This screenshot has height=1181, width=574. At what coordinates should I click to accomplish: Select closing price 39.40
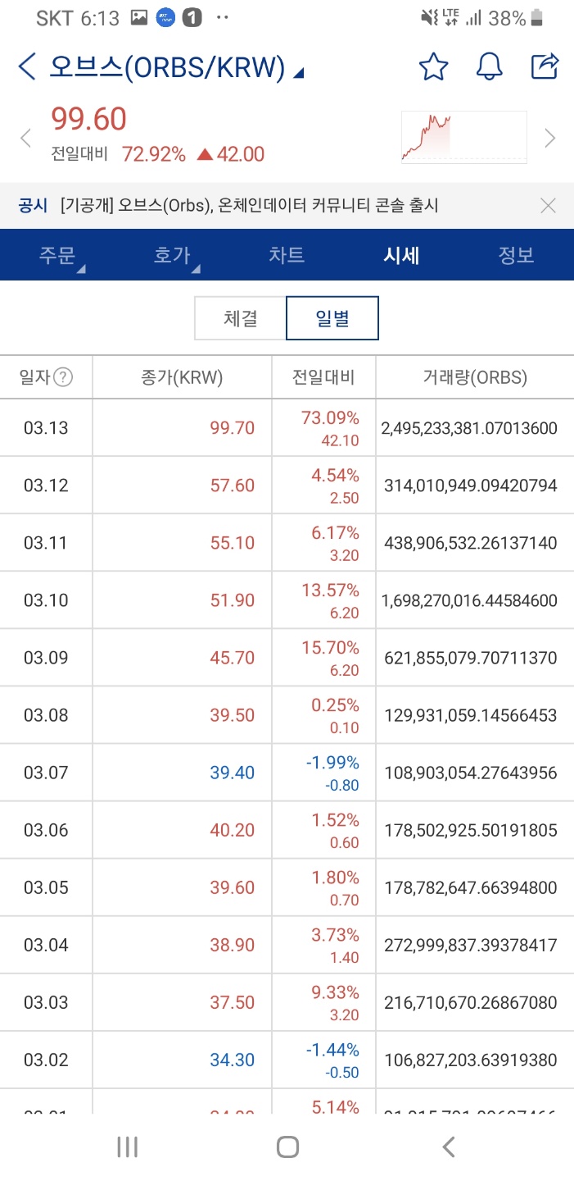tap(233, 772)
